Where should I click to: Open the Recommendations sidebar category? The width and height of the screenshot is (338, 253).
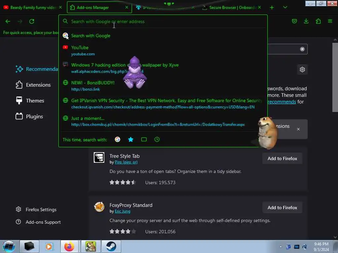tap(37, 69)
